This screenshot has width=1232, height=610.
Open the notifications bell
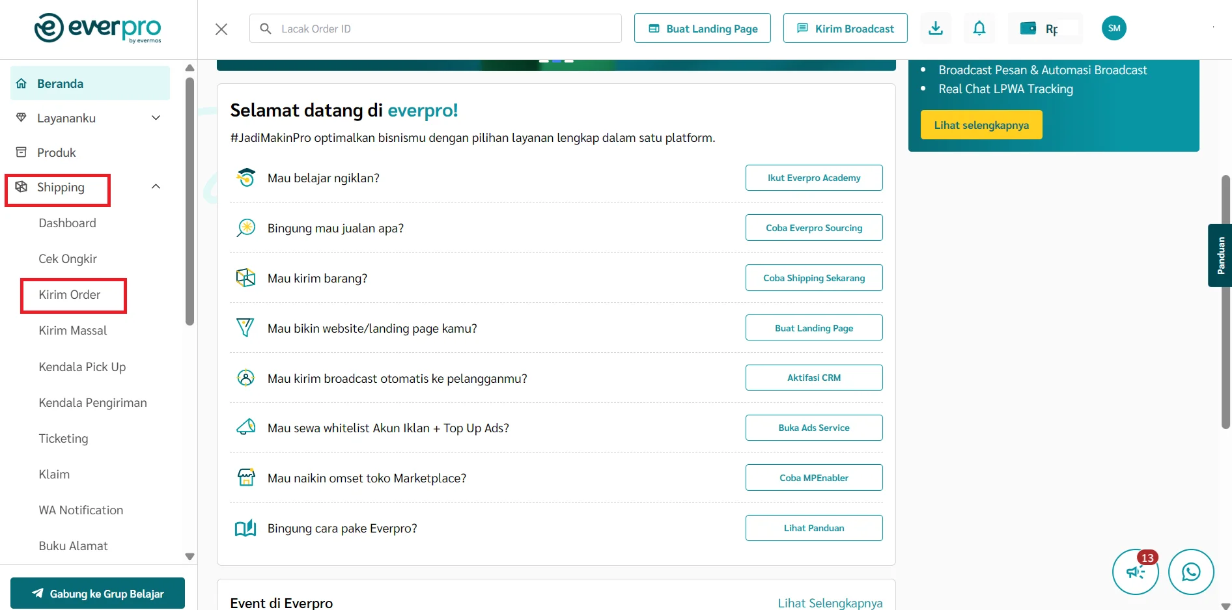click(979, 28)
